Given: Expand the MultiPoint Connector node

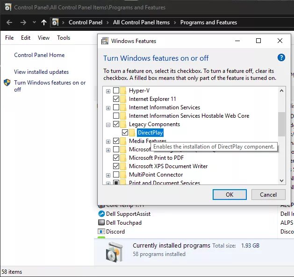Looking at the screenshot, I should (108, 175).
